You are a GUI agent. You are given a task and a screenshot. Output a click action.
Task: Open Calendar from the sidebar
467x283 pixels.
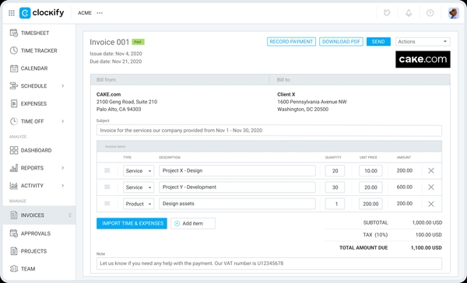click(34, 68)
